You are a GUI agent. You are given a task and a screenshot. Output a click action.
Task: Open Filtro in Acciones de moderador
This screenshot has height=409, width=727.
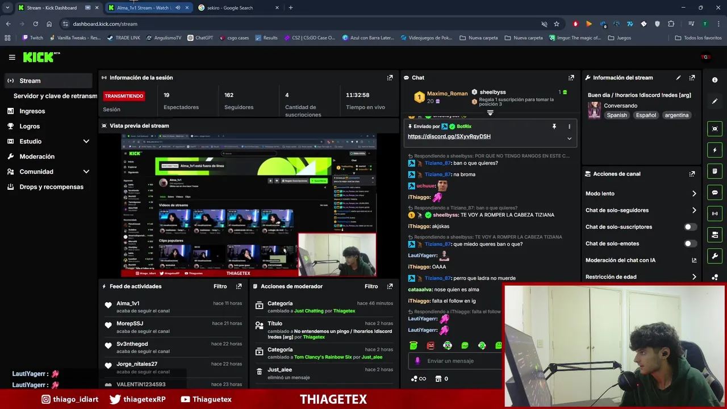371,286
